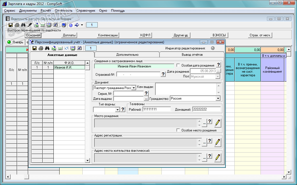Click the question mark next to Страховой №

coord(163,74)
